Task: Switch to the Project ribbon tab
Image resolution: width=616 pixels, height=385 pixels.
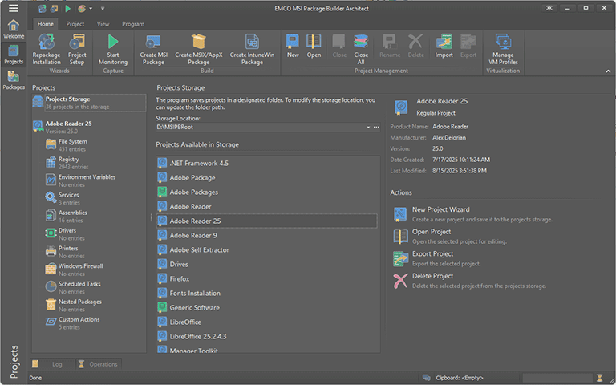Action: (75, 24)
